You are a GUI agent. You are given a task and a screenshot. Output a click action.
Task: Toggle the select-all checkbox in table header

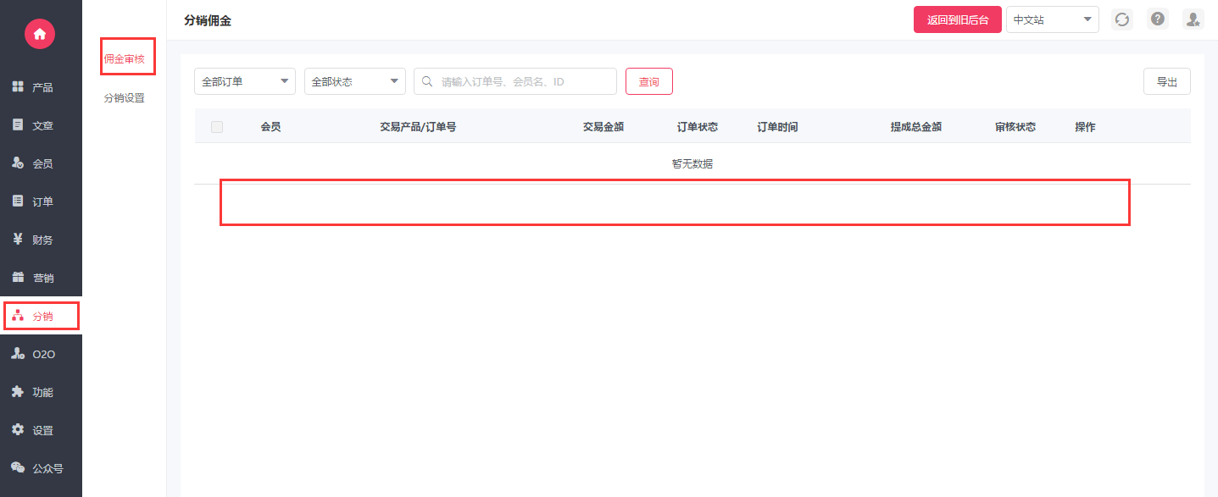point(217,127)
